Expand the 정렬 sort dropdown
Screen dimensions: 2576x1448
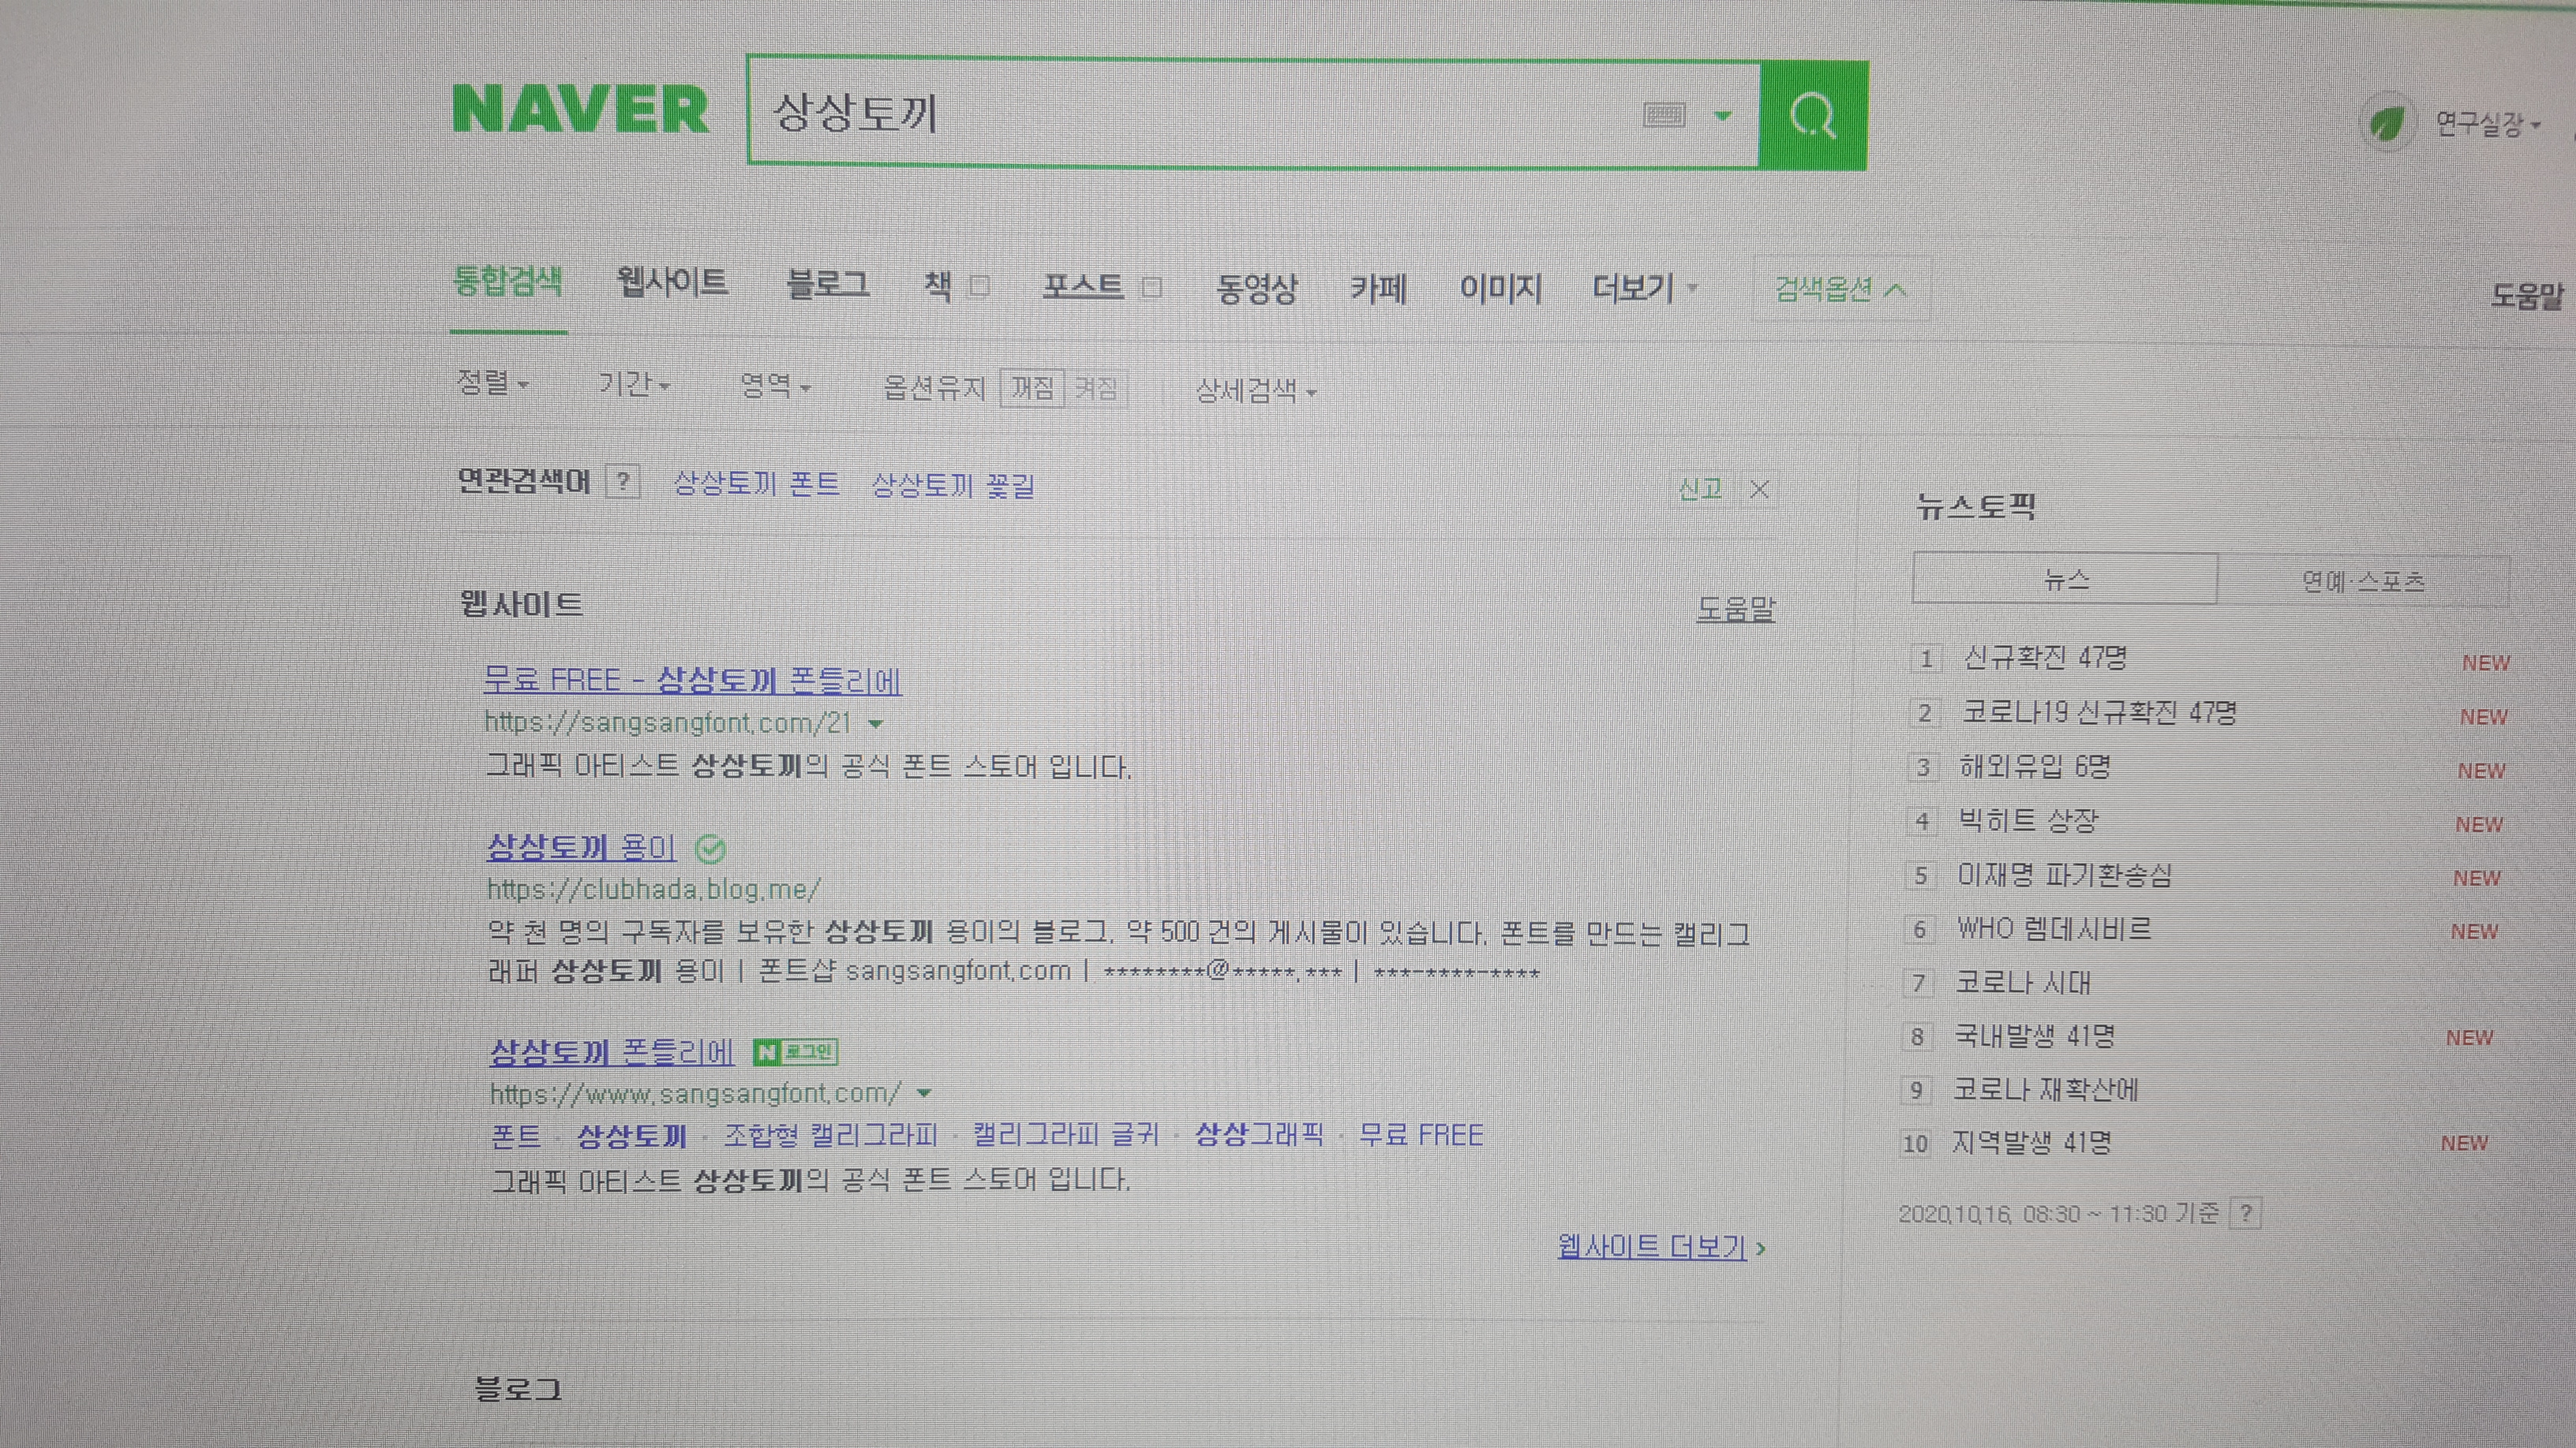492,383
